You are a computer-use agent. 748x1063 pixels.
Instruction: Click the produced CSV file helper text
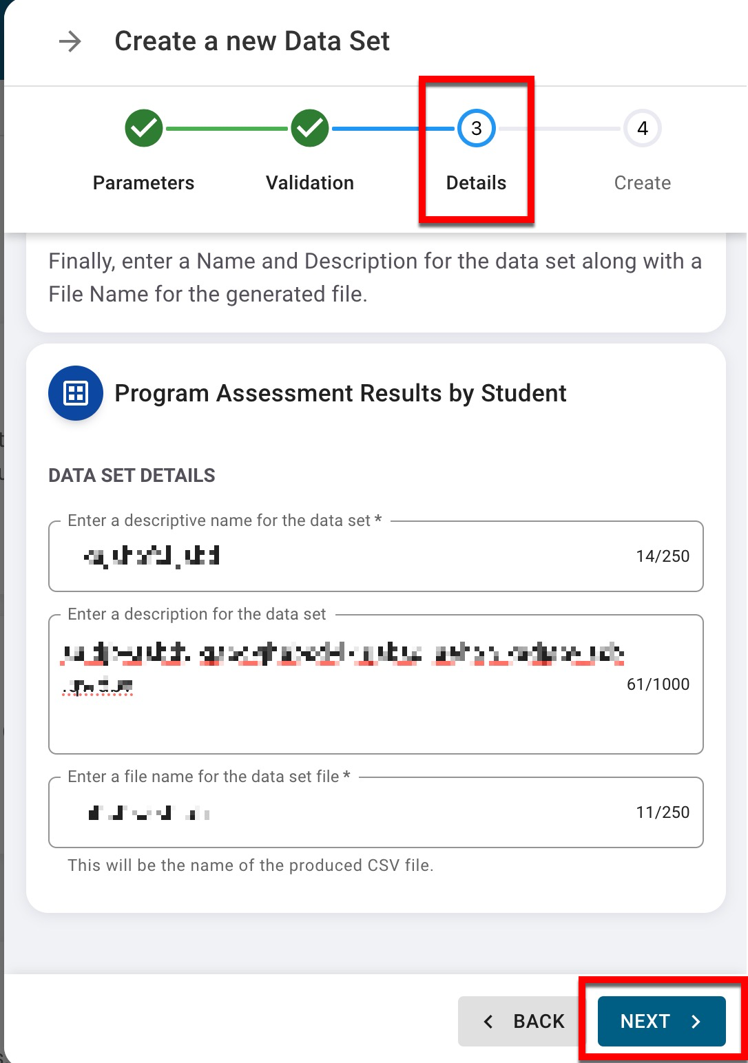(251, 865)
